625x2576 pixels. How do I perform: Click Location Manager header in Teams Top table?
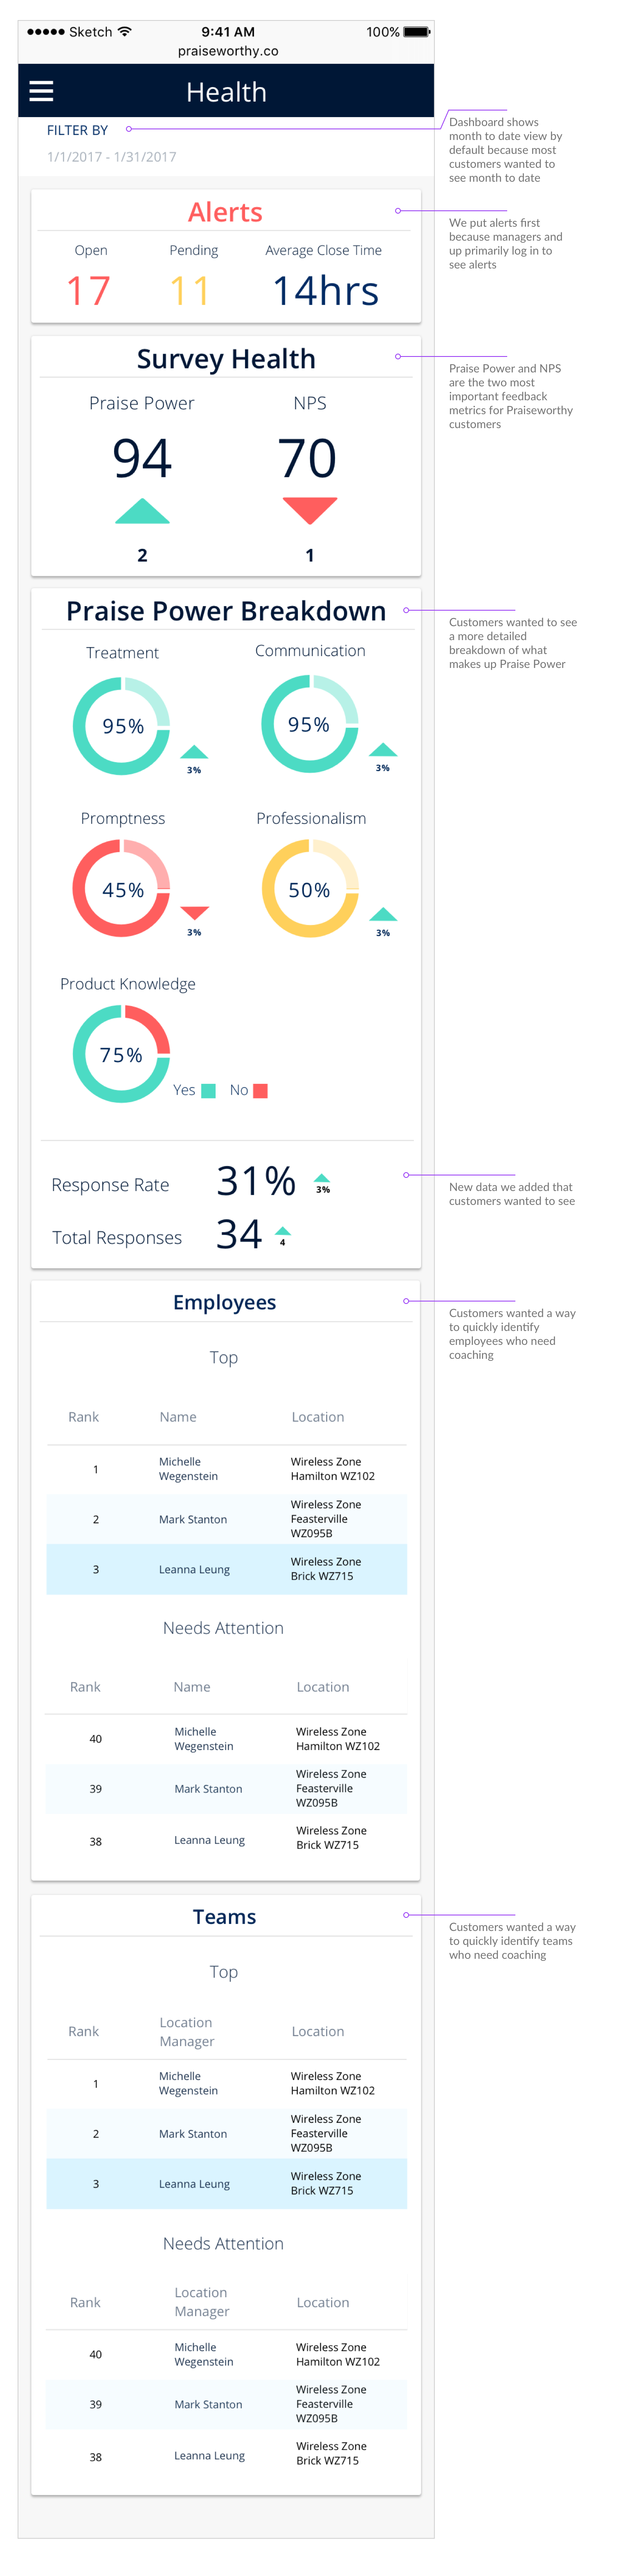[187, 2033]
